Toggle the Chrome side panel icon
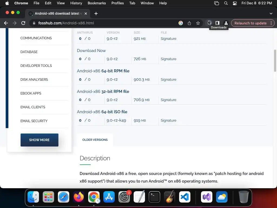Image resolution: width=277 pixels, height=208 pixels. coord(217,23)
